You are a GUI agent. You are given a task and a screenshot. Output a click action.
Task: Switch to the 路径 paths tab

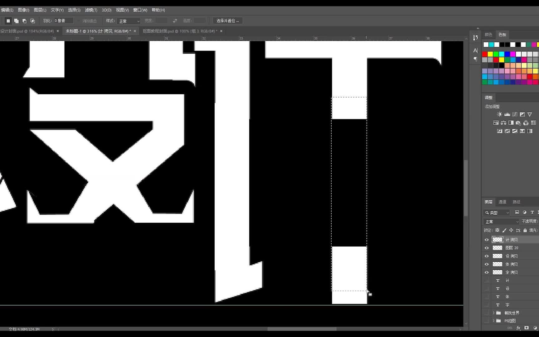point(516,202)
